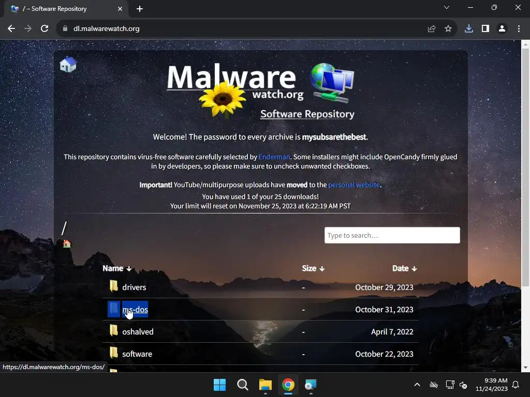This screenshot has height=397, width=530.
Task: Click scrollbar down arrow
Action: (526, 368)
